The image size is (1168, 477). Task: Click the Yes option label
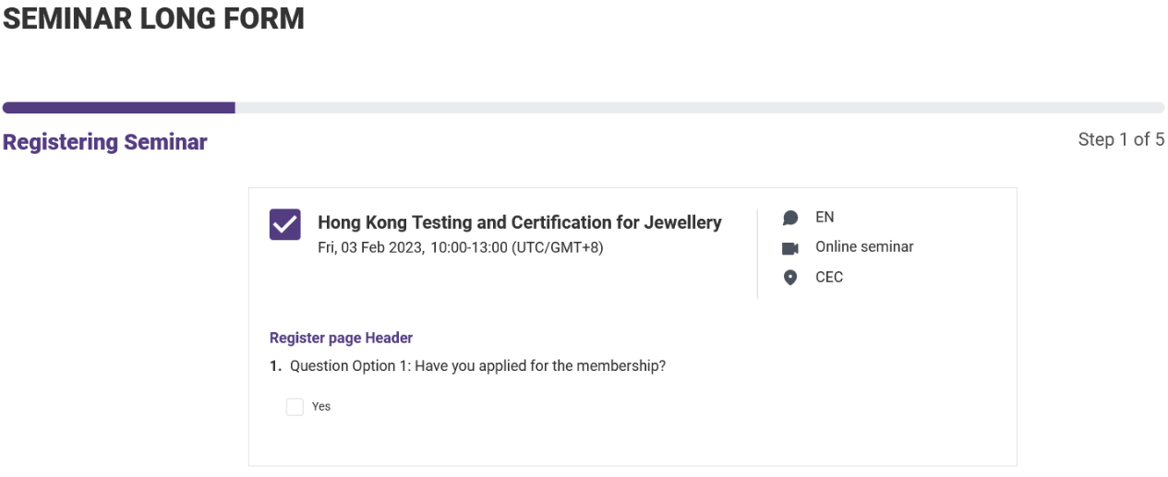point(321,407)
